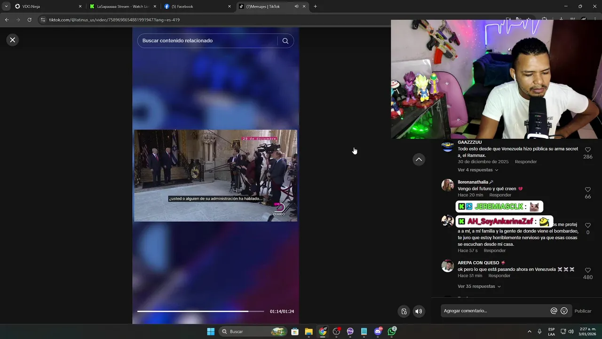The width and height of the screenshot is (602, 339).
Task: Open the taskbar clock and date
Action: (x=588, y=331)
